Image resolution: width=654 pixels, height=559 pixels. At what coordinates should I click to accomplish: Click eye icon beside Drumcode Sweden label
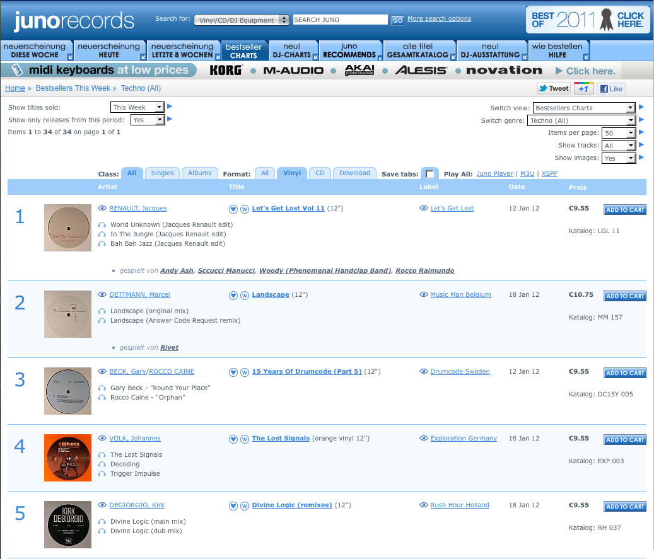tap(423, 372)
